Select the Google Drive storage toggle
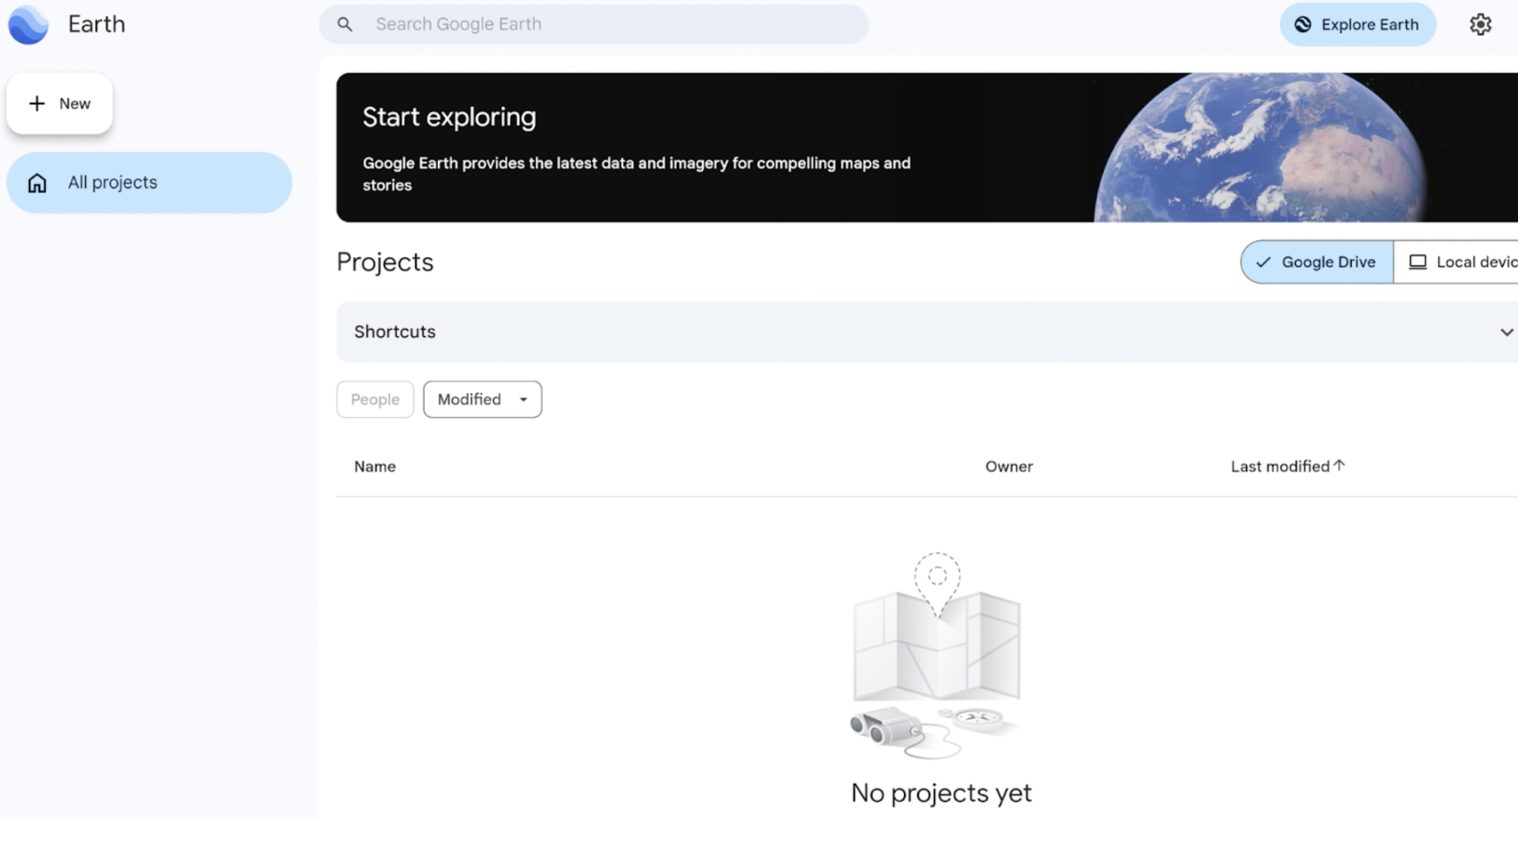Screen dimensions: 1518x867 pyautogui.click(x=1317, y=262)
